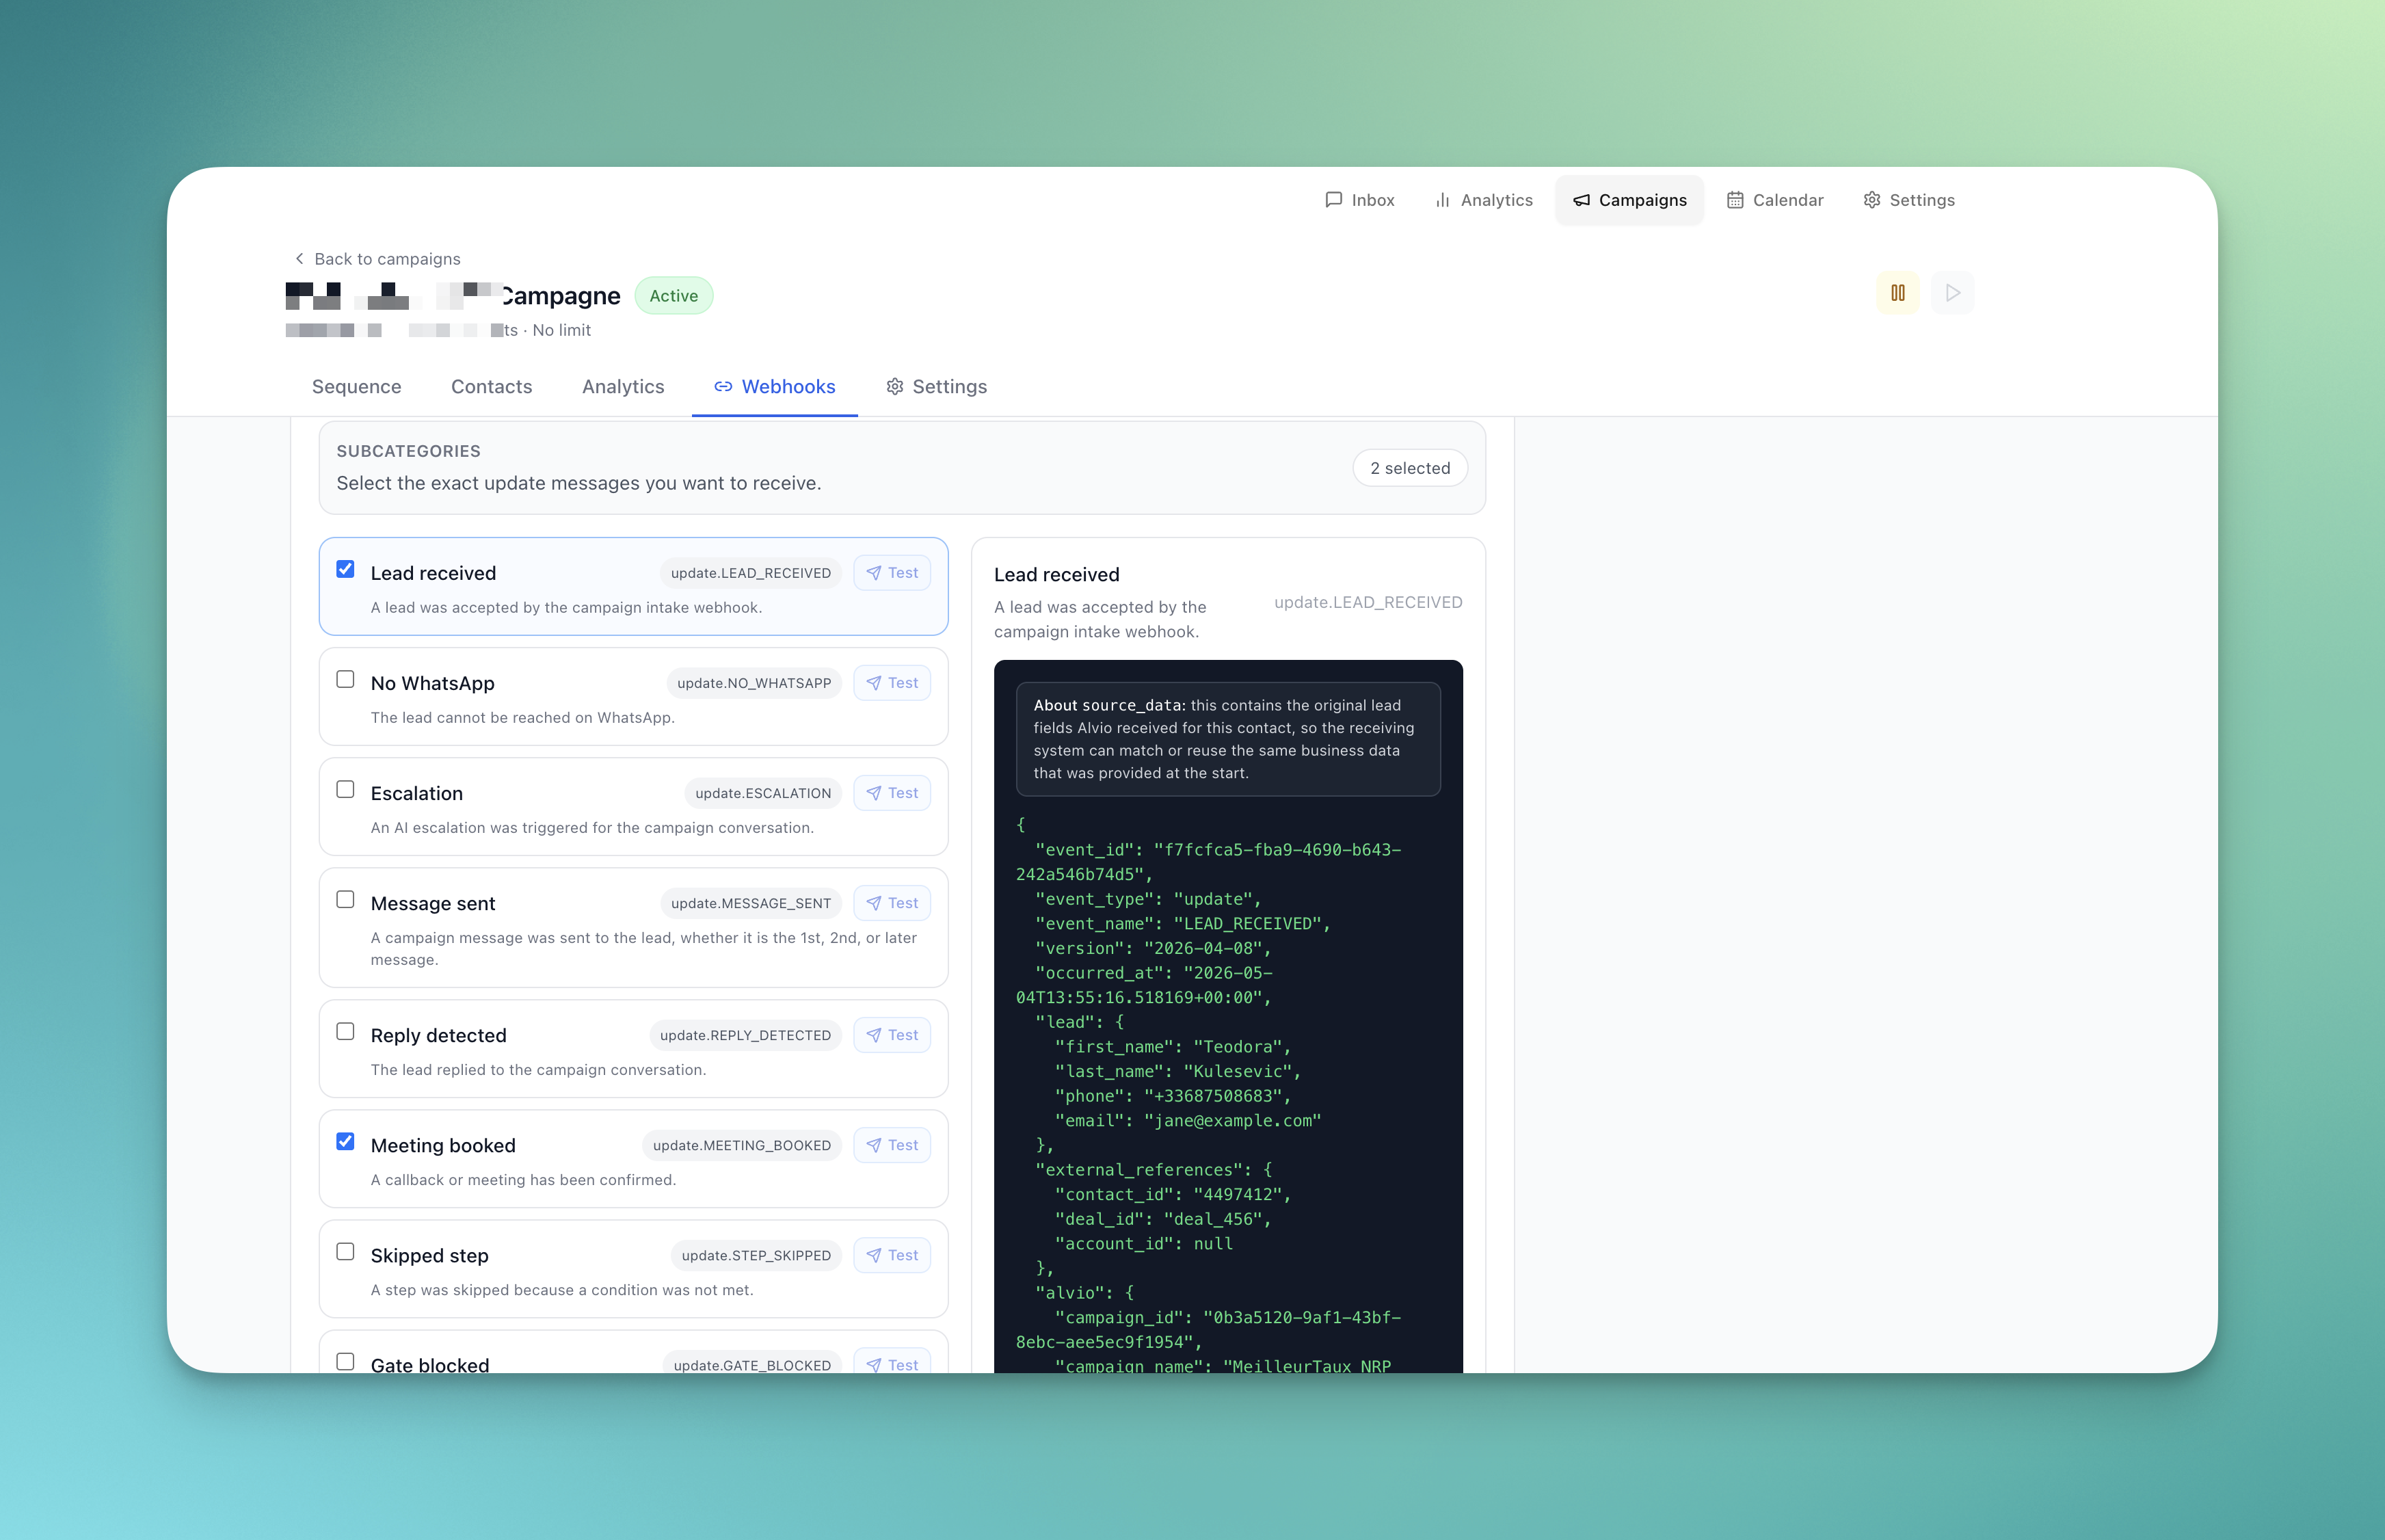Pause the campaign with the pause icon
This screenshot has width=2385, height=1540.
(x=1897, y=293)
